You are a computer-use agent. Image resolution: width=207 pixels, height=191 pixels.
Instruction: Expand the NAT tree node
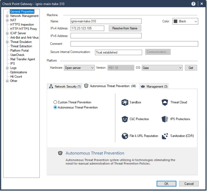(x=7, y=20)
